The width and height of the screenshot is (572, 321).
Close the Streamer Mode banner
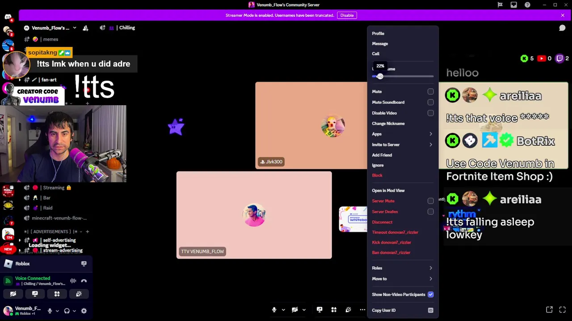coord(563,15)
